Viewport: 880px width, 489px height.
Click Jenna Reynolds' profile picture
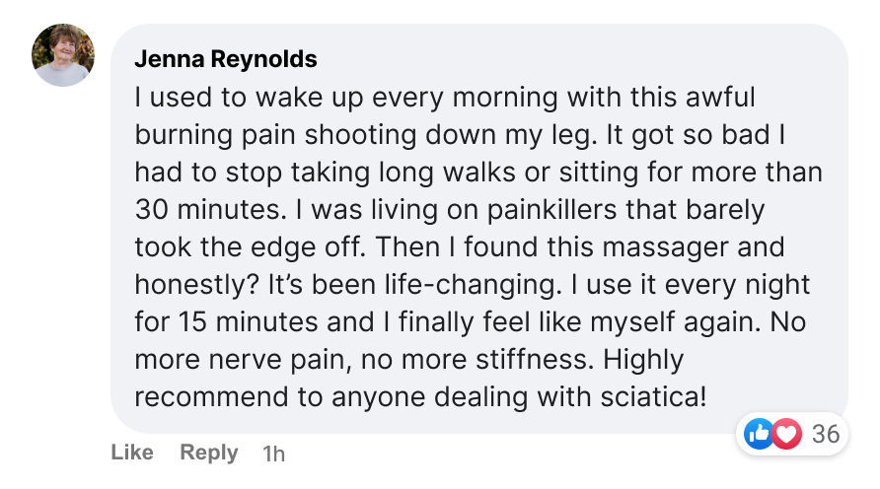point(63,55)
